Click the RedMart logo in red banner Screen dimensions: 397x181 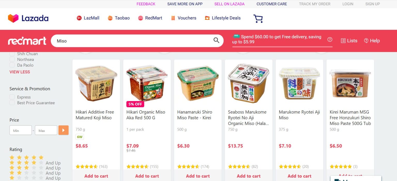[27, 41]
